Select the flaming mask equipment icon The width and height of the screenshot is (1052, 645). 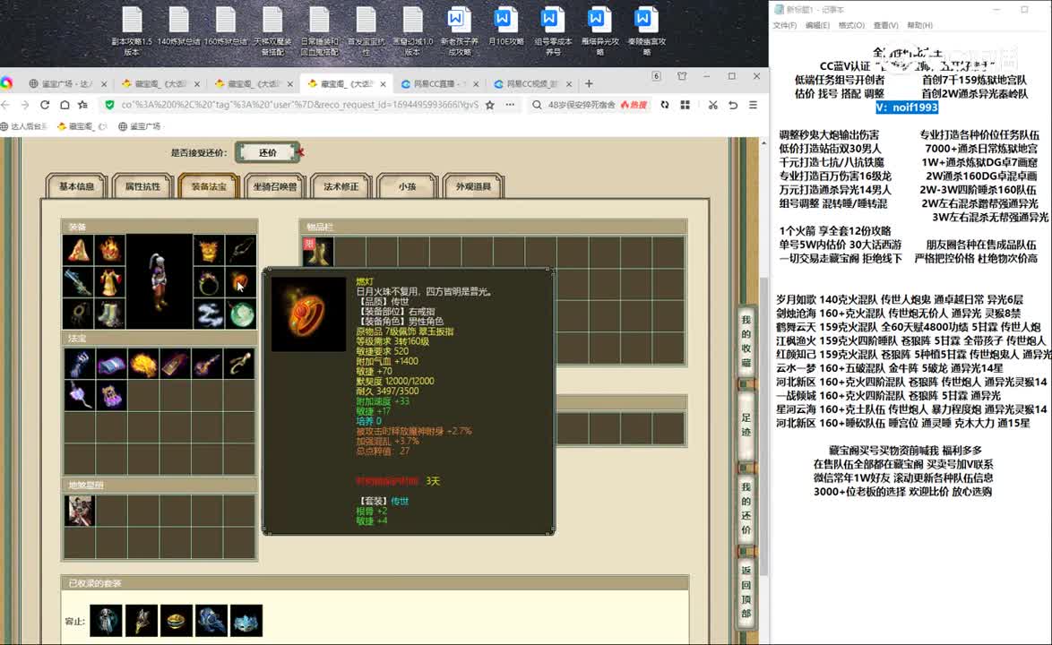[x=109, y=250]
